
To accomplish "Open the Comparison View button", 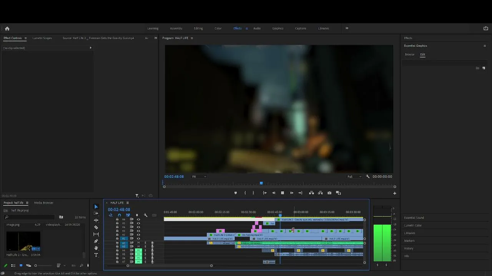I will click(x=338, y=193).
